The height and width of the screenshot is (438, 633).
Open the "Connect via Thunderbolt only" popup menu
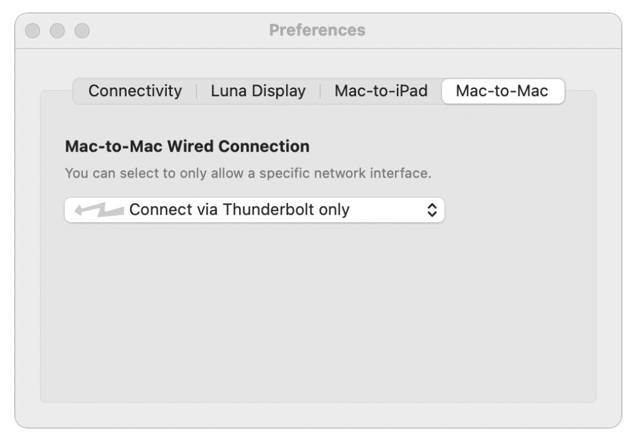[x=254, y=210]
